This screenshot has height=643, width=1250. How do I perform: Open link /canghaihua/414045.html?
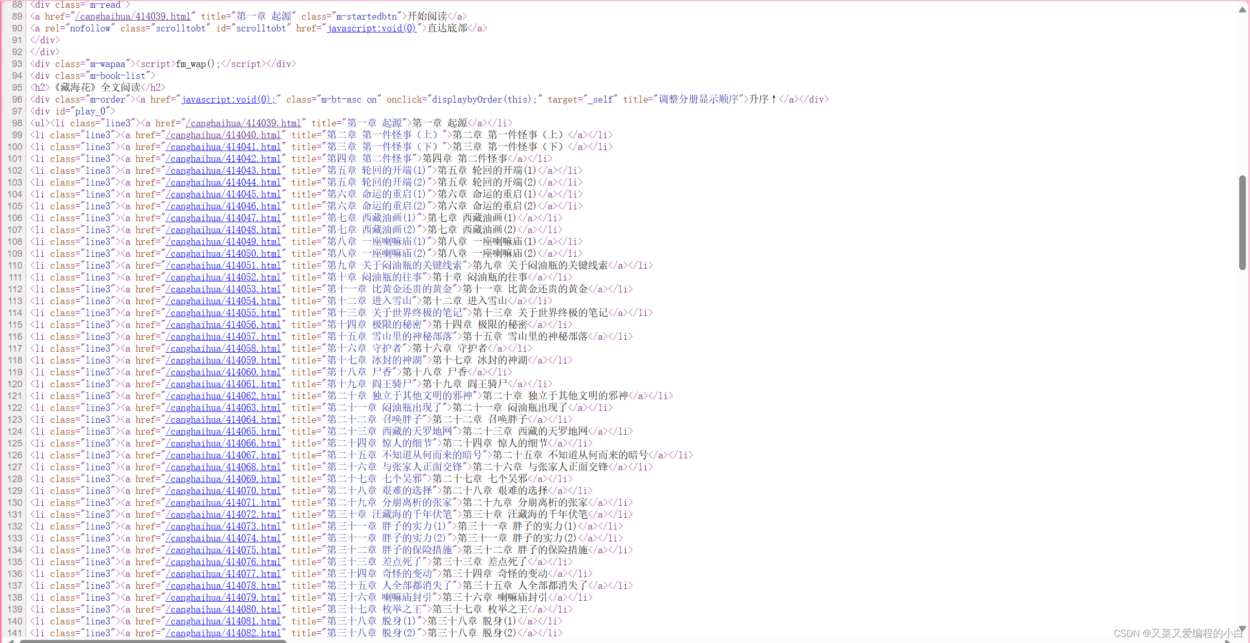click(x=223, y=194)
